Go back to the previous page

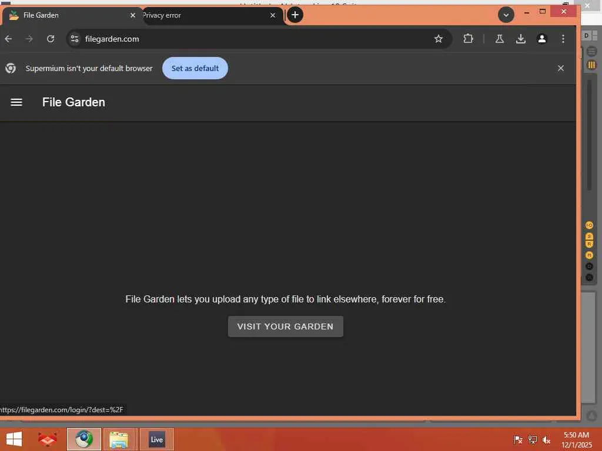[x=8, y=39]
